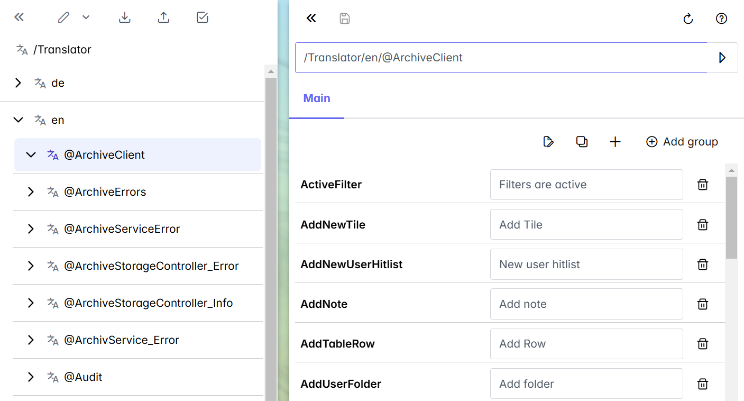Click the copy icon above the translation list
Viewport: 744px width, 401px height.
tap(582, 142)
